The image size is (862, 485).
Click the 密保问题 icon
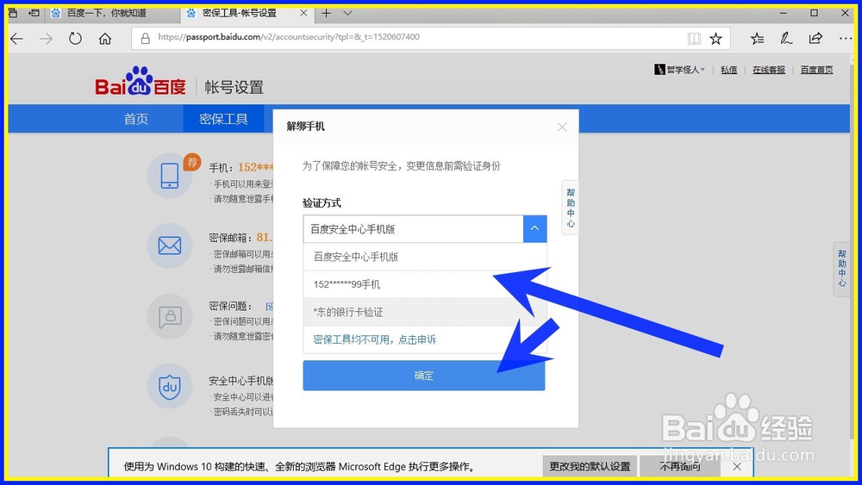coord(169,316)
